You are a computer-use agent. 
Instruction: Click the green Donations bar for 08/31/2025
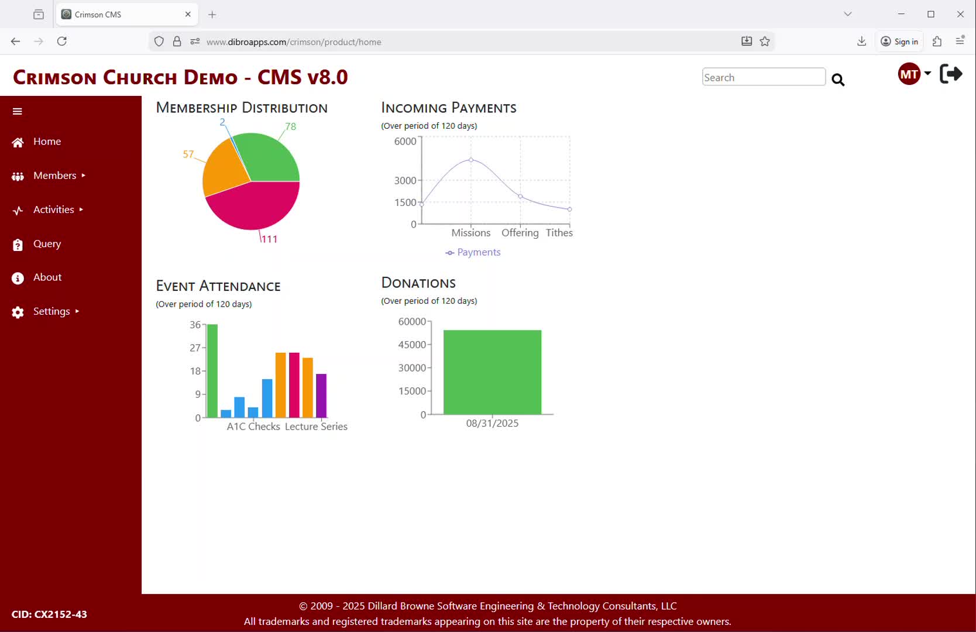[492, 372]
